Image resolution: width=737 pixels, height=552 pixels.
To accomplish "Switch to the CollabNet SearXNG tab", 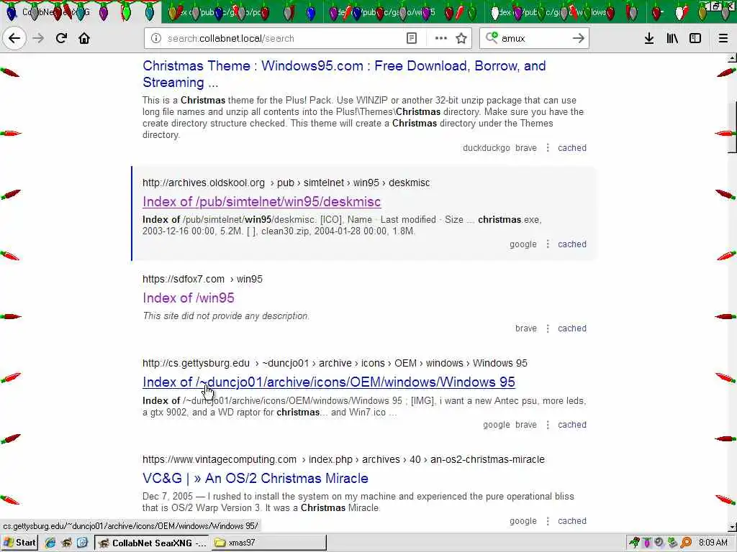I will click(x=80, y=11).
